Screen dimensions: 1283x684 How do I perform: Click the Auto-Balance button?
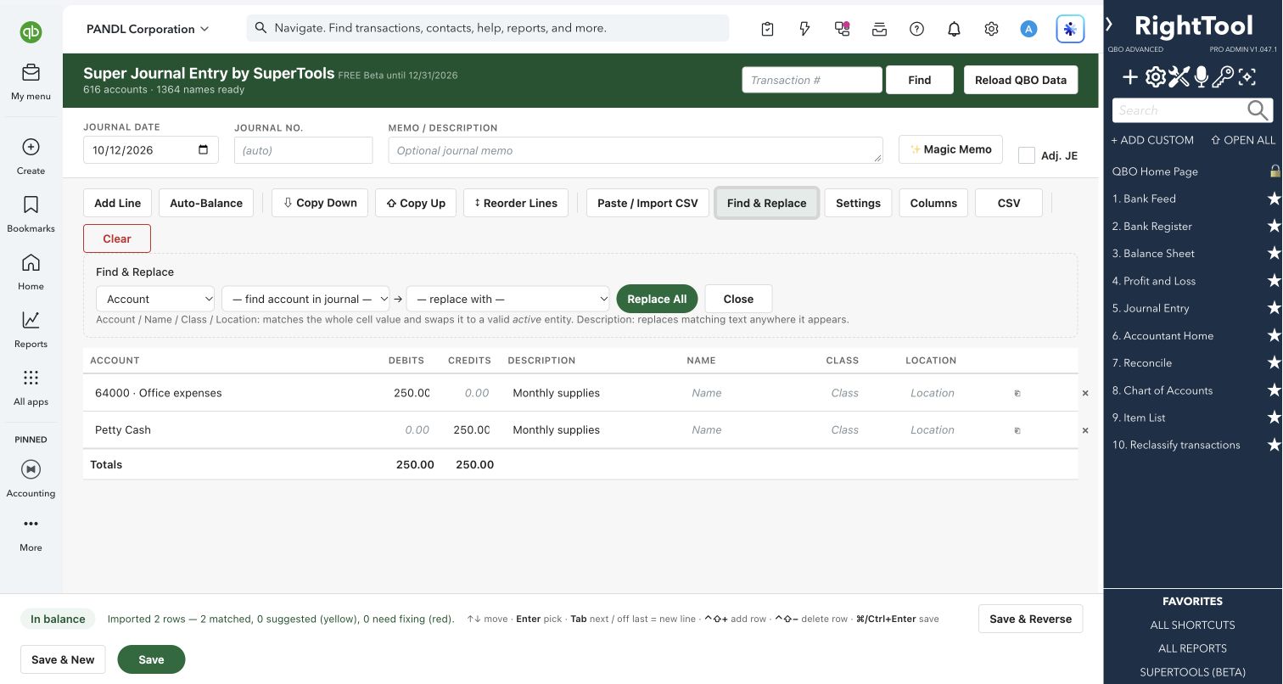click(x=206, y=203)
